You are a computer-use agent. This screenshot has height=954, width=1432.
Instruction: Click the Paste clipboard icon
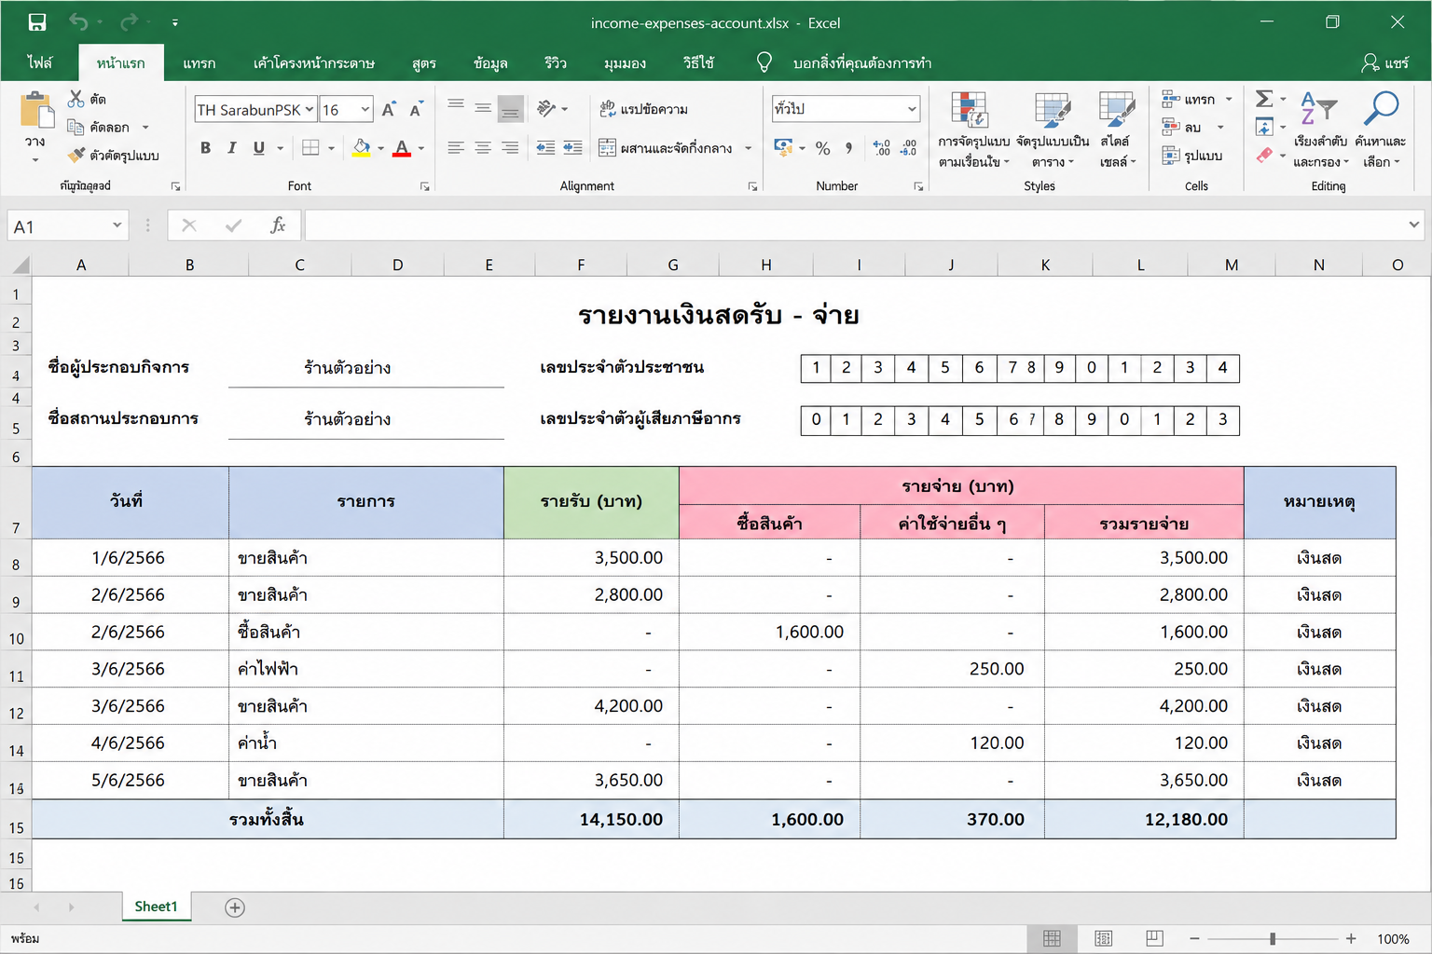click(x=37, y=110)
